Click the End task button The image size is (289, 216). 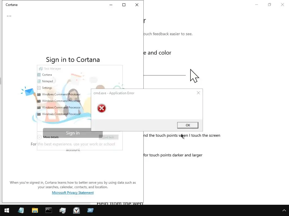pyautogui.click(x=109, y=137)
